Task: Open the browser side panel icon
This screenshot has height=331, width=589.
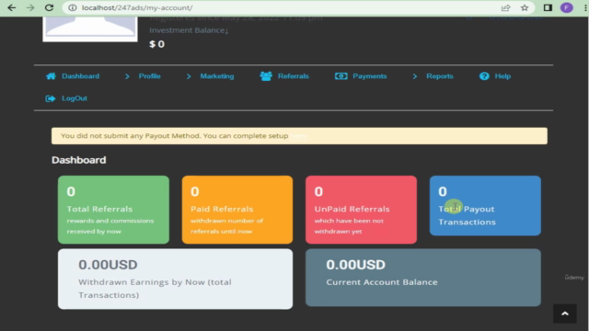Action: click(x=548, y=8)
